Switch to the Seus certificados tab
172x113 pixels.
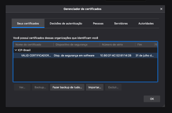tap(28, 24)
